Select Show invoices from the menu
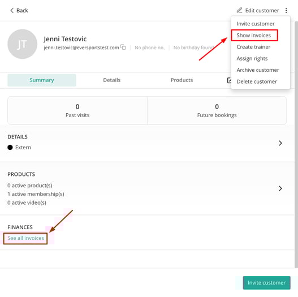 click(x=254, y=36)
